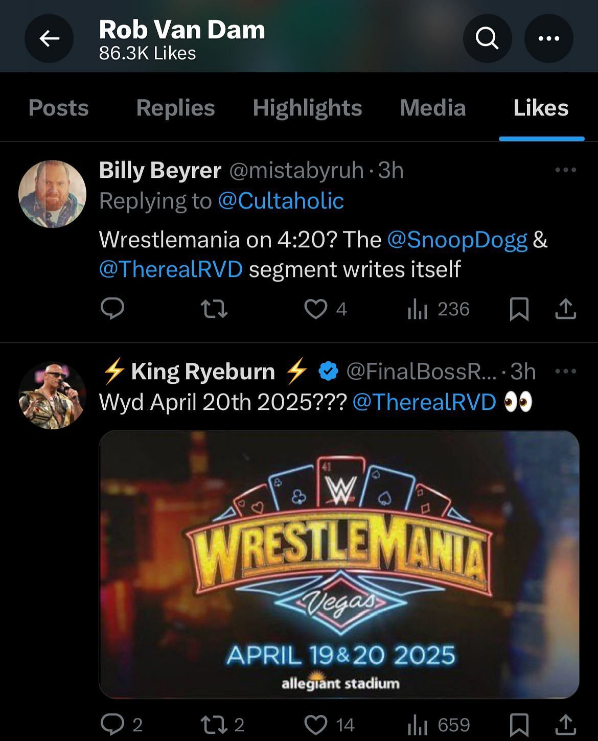Open more options on King Ryeburn's post
This screenshot has height=741, width=598.
565,372
